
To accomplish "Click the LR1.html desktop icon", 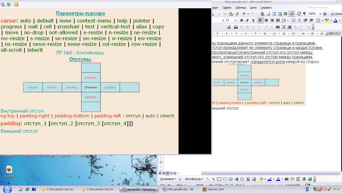I will pyautogui.click(x=9, y=172).
